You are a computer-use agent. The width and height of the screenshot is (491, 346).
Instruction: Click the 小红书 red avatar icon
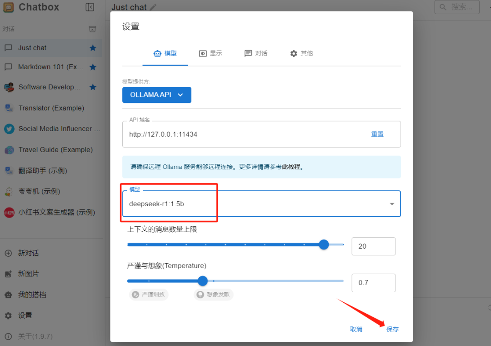pos(9,213)
